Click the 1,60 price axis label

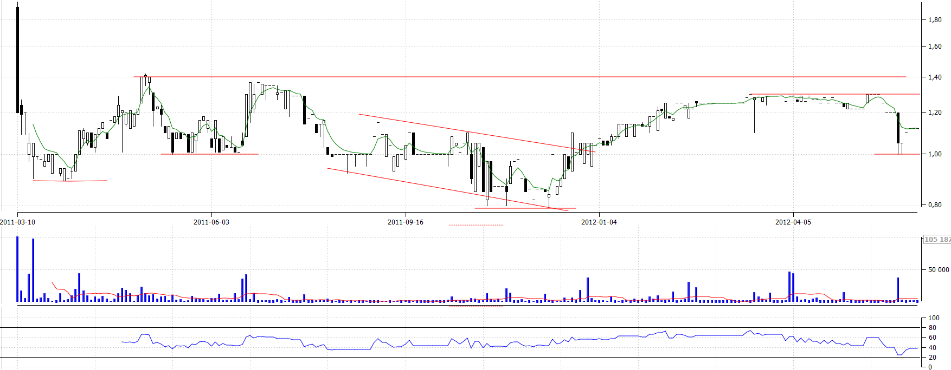click(935, 47)
